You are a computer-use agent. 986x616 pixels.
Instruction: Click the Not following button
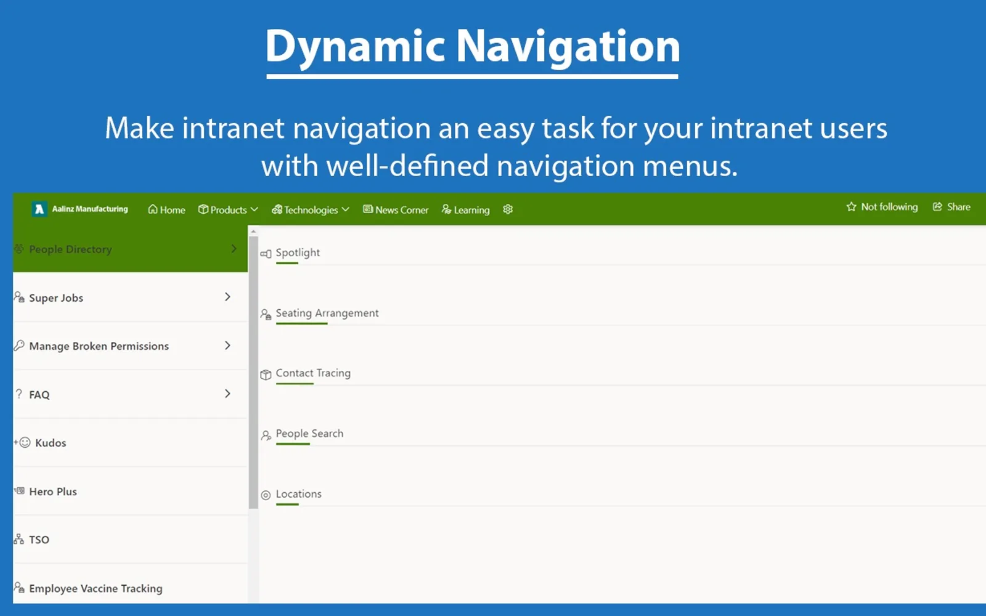882,207
